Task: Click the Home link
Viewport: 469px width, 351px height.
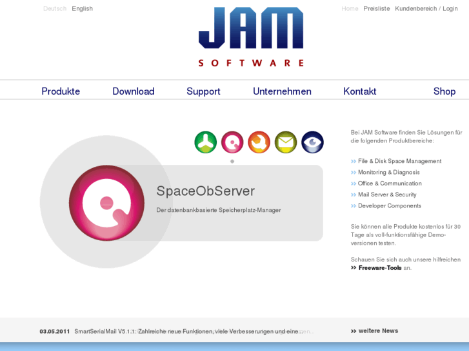Action: [350, 8]
